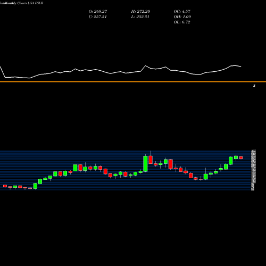
Task: Click the tallest green candlestick in the chart
Action: (x=145, y=164)
